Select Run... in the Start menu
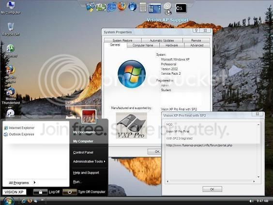The height and width of the screenshot is (205, 273). 77,182
